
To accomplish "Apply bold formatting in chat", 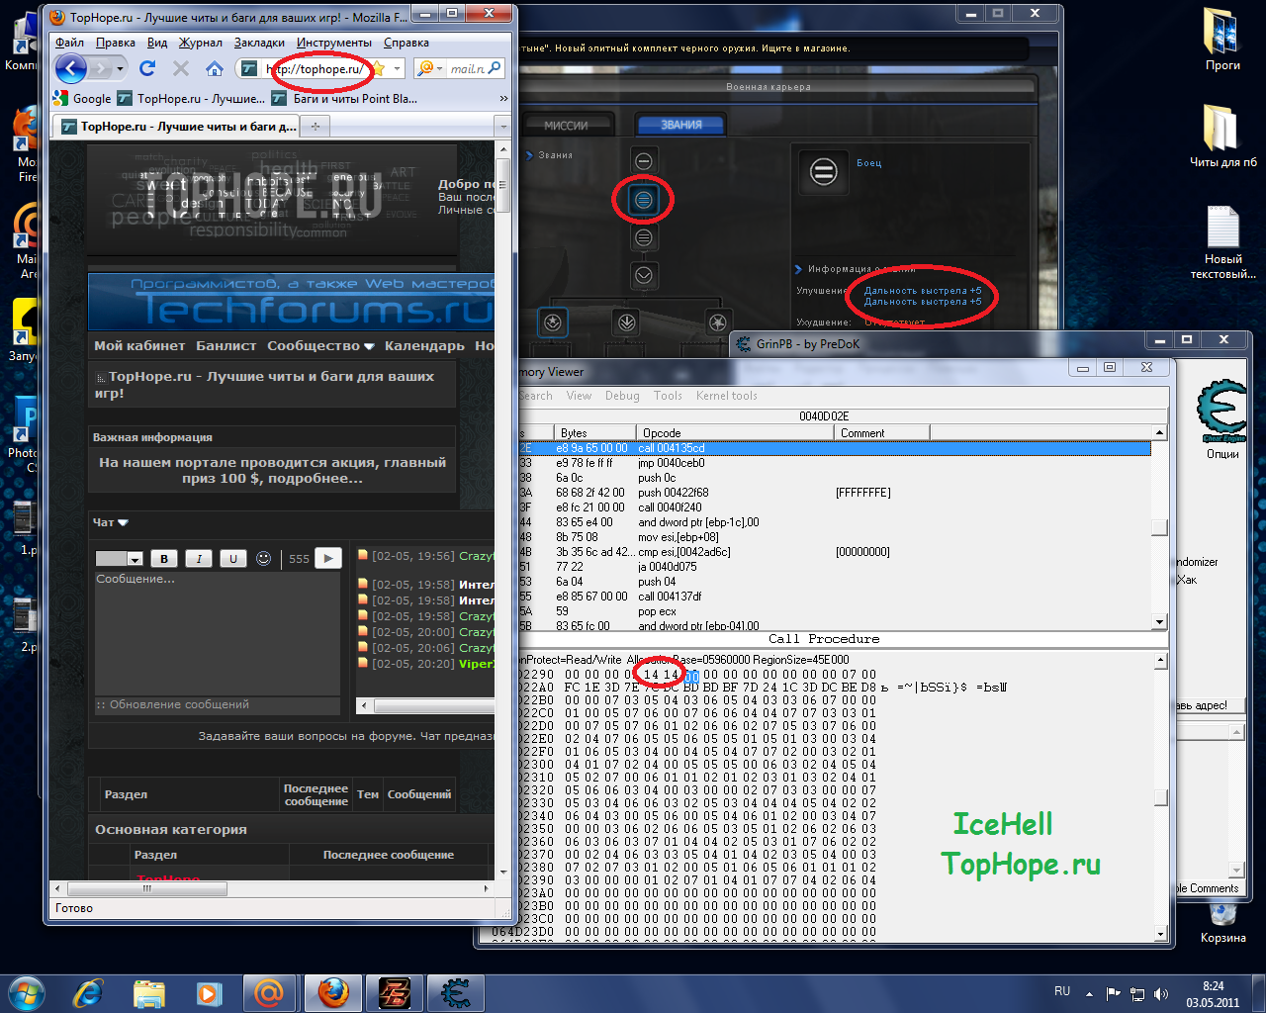I will (164, 558).
